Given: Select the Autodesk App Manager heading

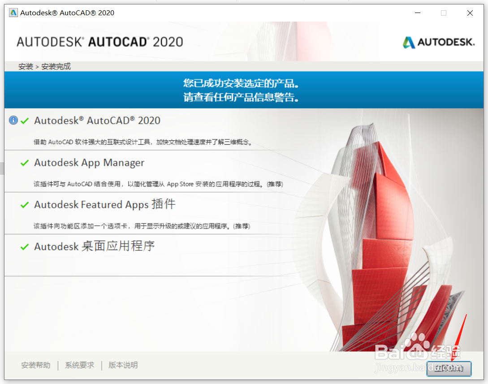Looking at the screenshot, I should click(89, 163).
